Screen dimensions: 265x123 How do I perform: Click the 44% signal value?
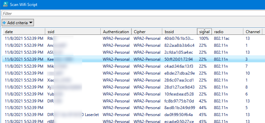(203, 108)
